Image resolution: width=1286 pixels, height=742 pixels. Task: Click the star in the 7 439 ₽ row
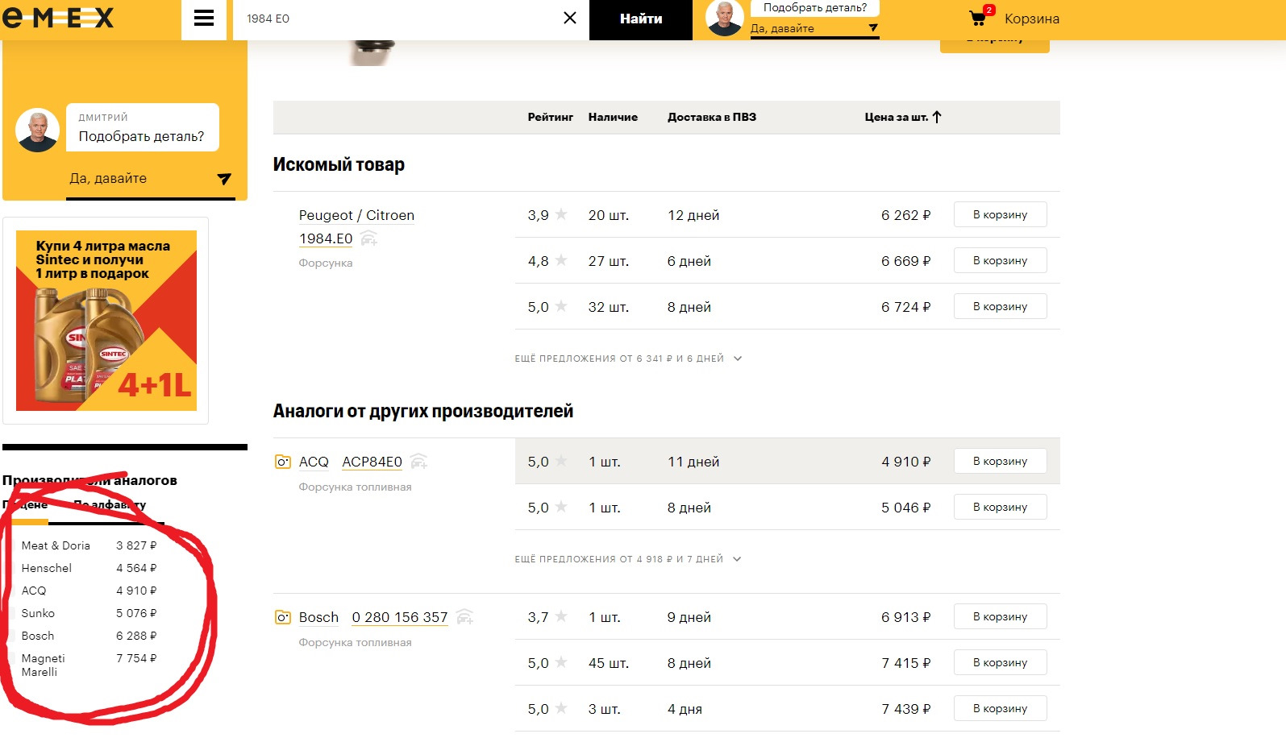561,708
